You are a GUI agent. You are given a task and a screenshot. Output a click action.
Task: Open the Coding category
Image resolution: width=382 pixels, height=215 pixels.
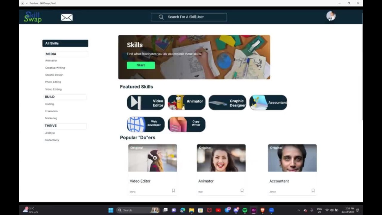pos(49,104)
